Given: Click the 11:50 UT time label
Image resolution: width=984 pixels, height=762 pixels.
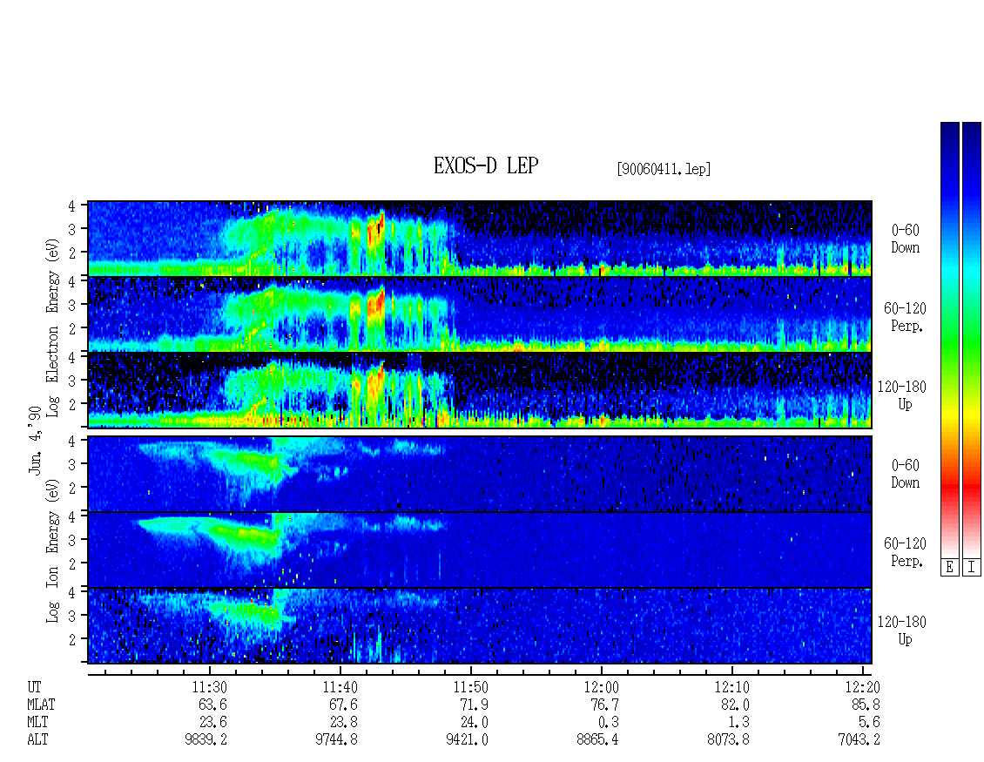Looking at the screenshot, I should pyautogui.click(x=470, y=687).
